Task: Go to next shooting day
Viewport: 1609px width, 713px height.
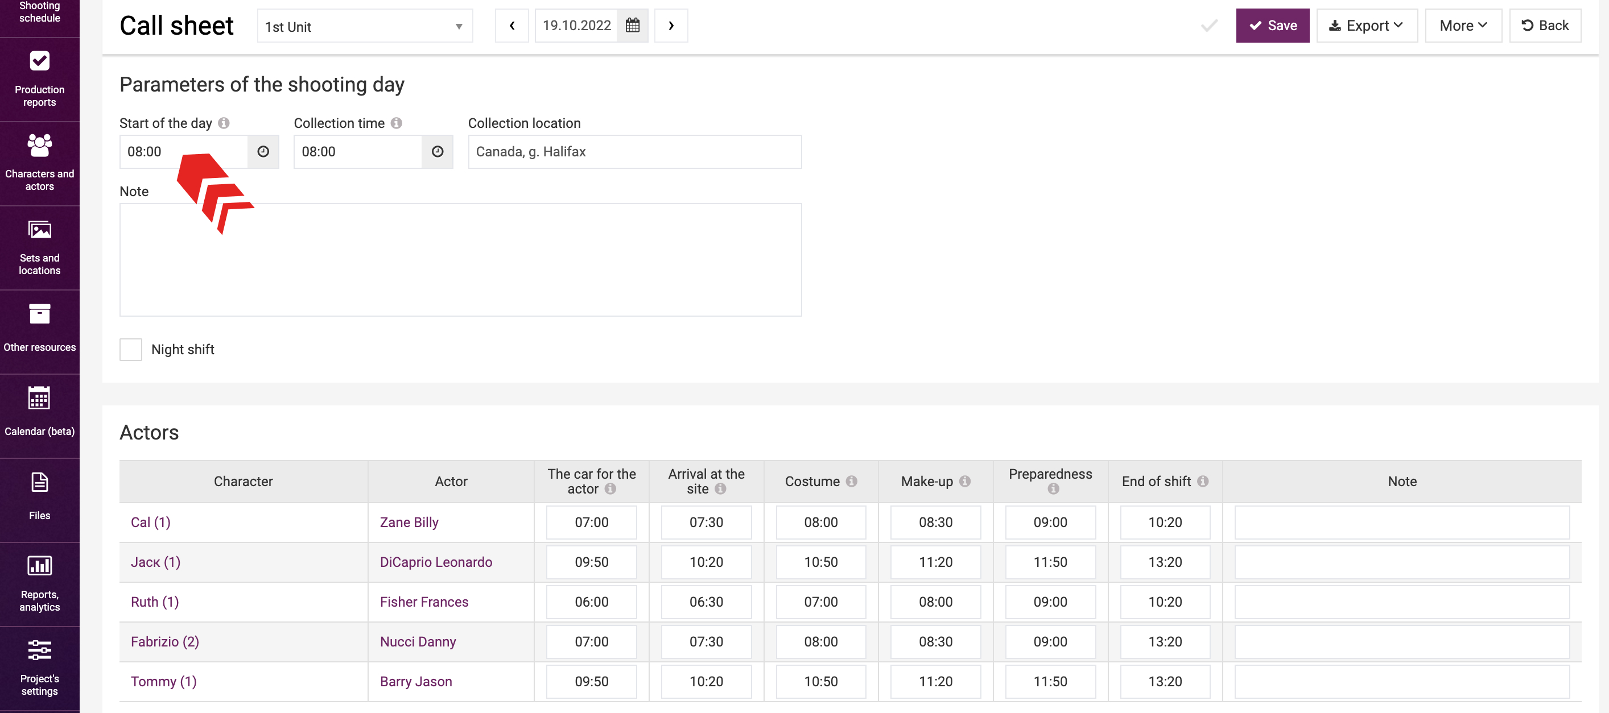Action: point(671,26)
